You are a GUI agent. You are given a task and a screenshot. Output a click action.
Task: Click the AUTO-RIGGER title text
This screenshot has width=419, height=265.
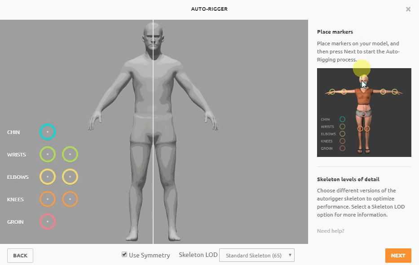[x=209, y=9]
